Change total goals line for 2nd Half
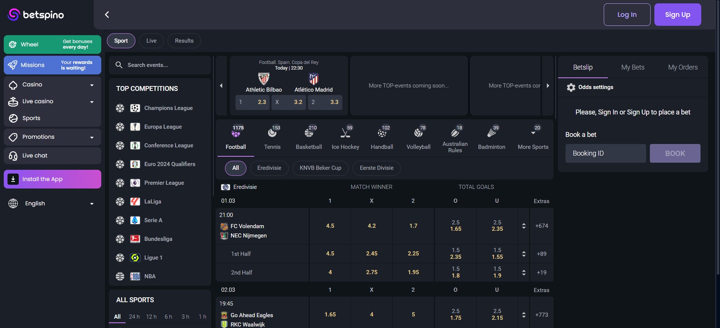Screen dimensions: 720x328 524,273
